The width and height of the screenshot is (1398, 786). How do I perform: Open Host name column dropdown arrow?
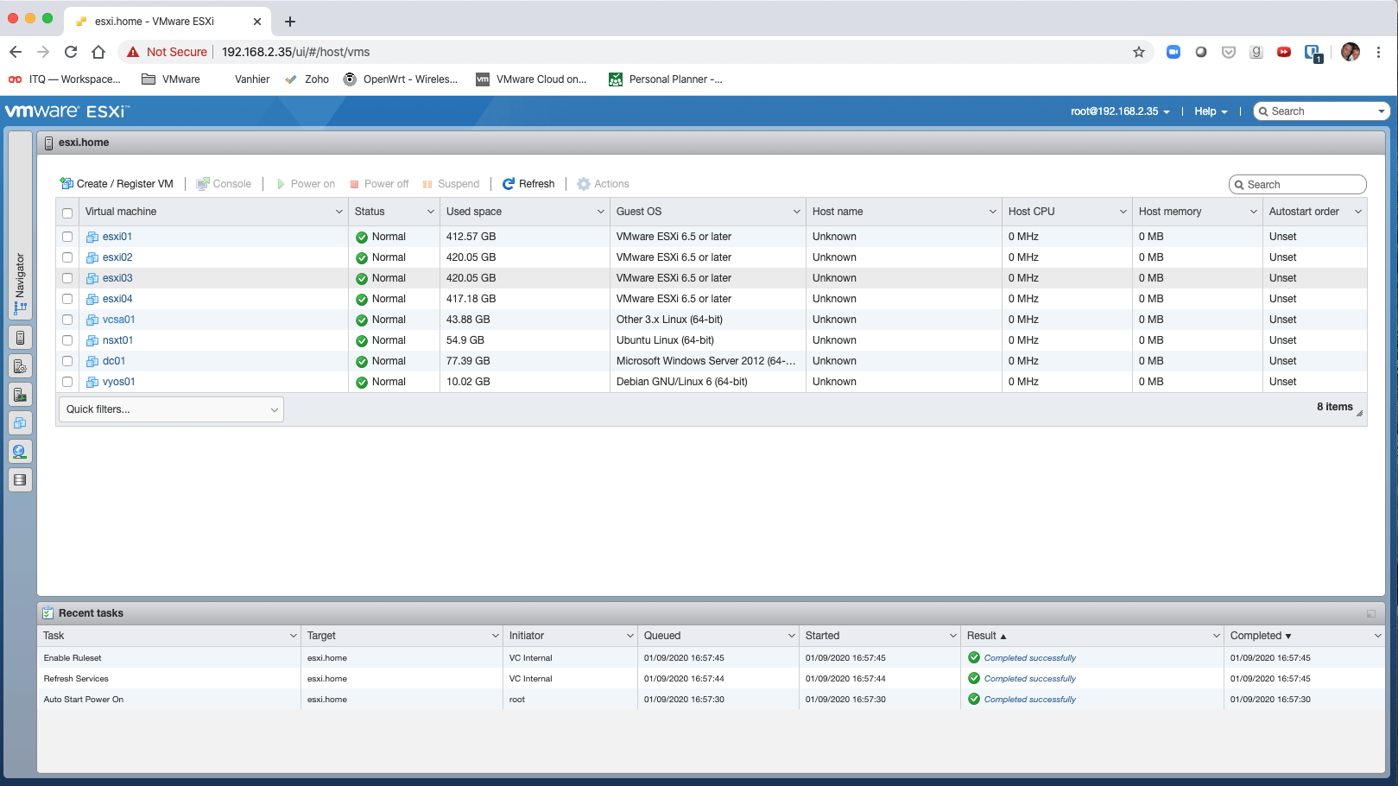992,212
